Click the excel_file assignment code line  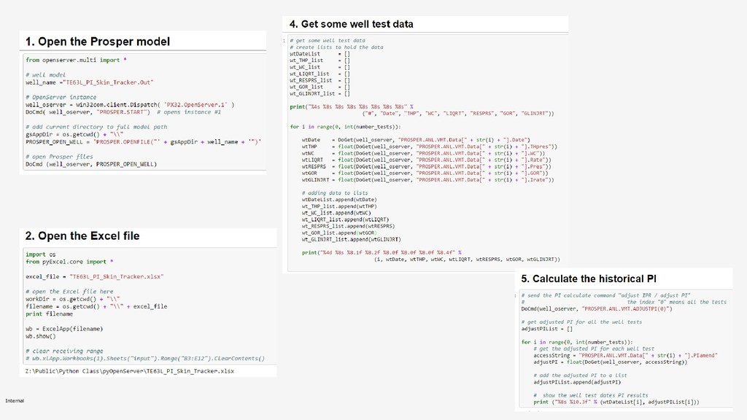pyautogui.click(x=94, y=276)
